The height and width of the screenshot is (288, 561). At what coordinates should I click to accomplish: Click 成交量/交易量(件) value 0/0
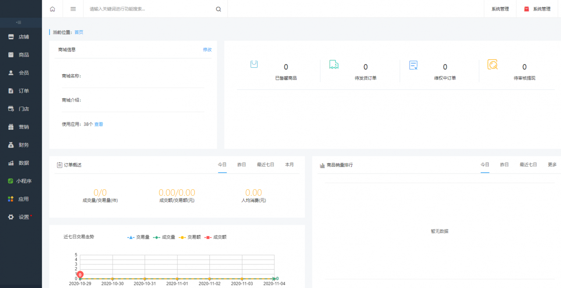click(100, 193)
